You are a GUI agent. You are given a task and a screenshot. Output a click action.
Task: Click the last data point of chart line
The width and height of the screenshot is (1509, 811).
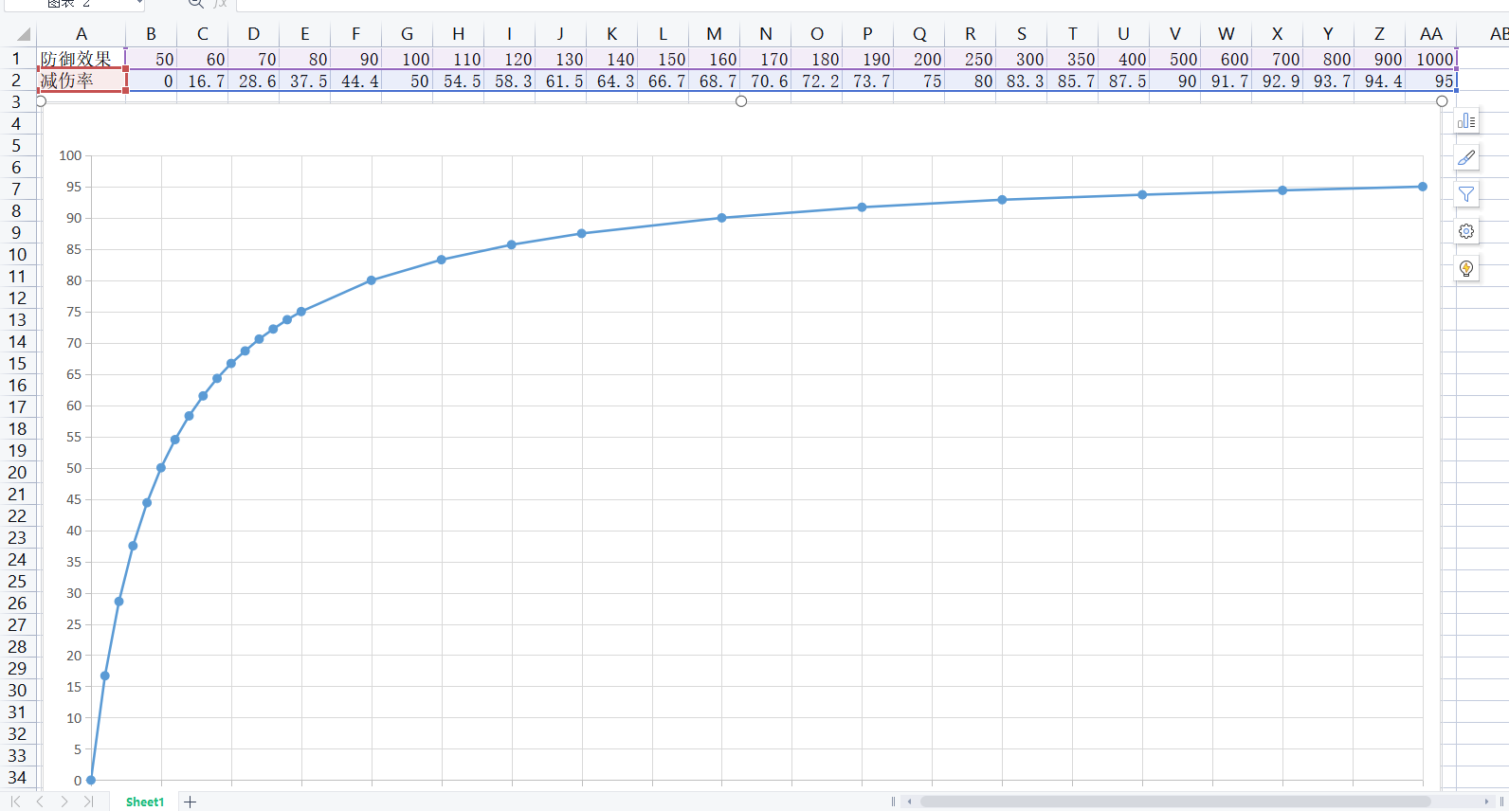[1423, 187]
